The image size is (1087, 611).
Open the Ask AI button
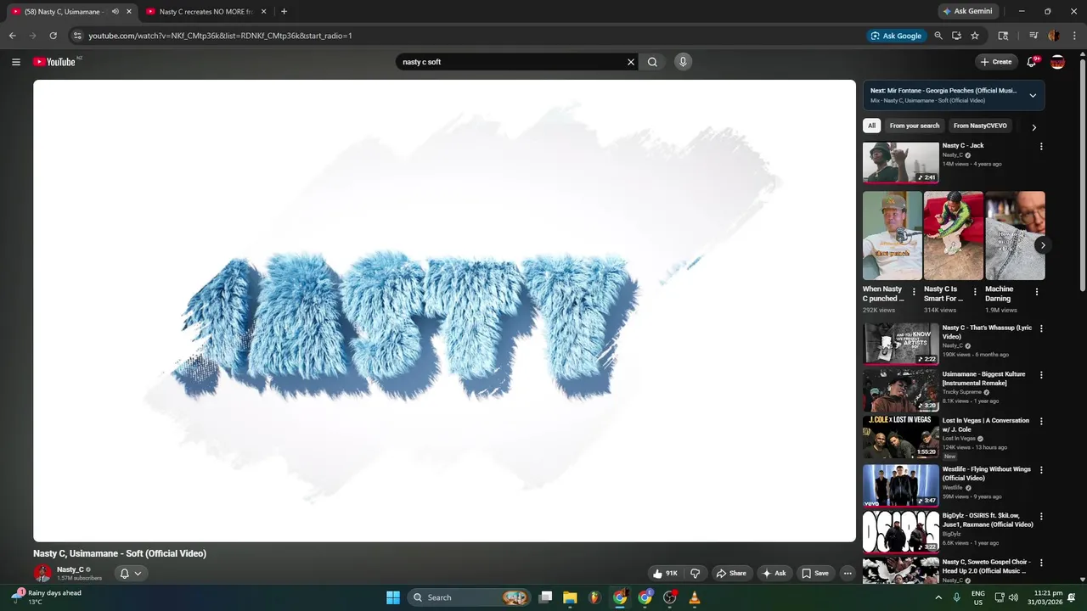[x=774, y=574]
